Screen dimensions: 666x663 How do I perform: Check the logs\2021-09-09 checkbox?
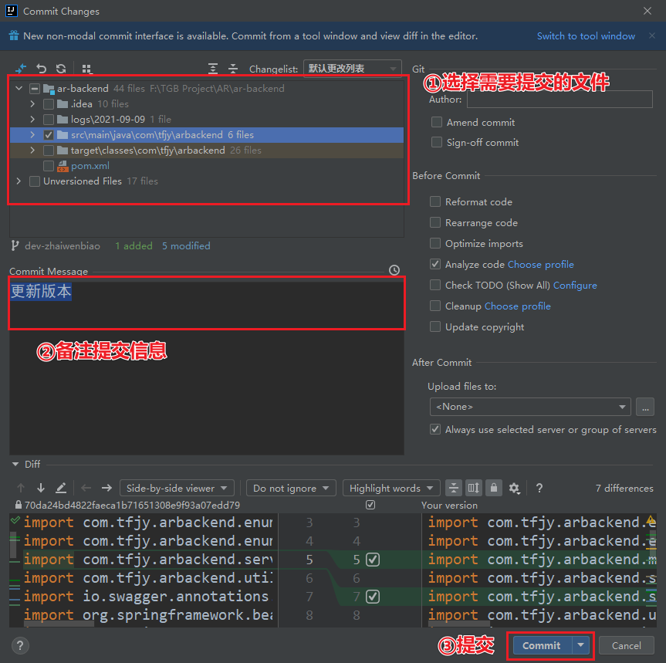[49, 120]
